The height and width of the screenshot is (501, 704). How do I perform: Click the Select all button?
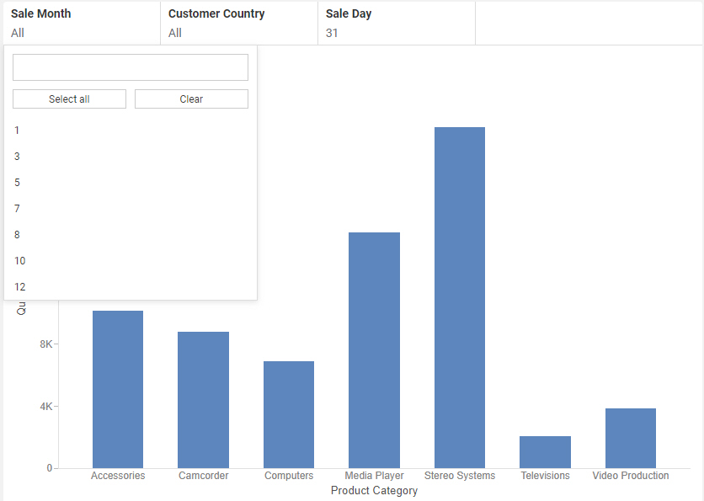click(x=68, y=99)
